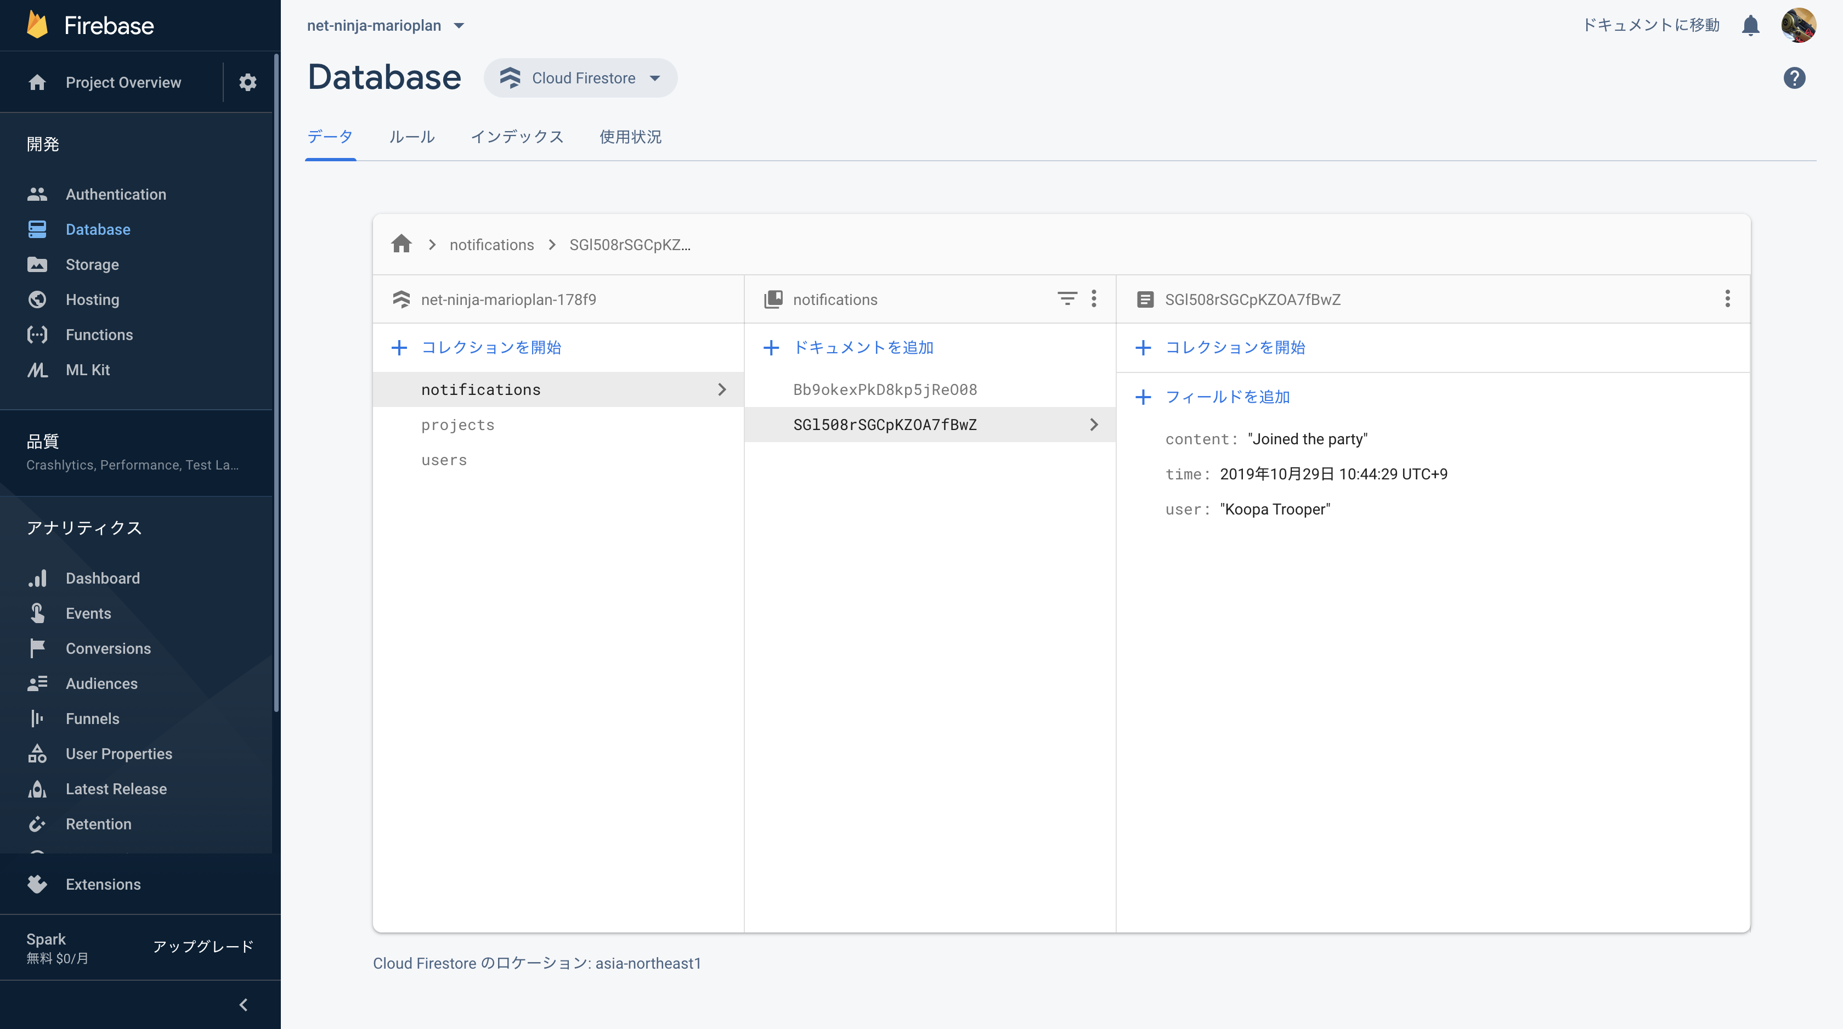The image size is (1843, 1029).
Task: Click SGl508rSGCpKZOA7fBwZ document row
Action: 929,424
